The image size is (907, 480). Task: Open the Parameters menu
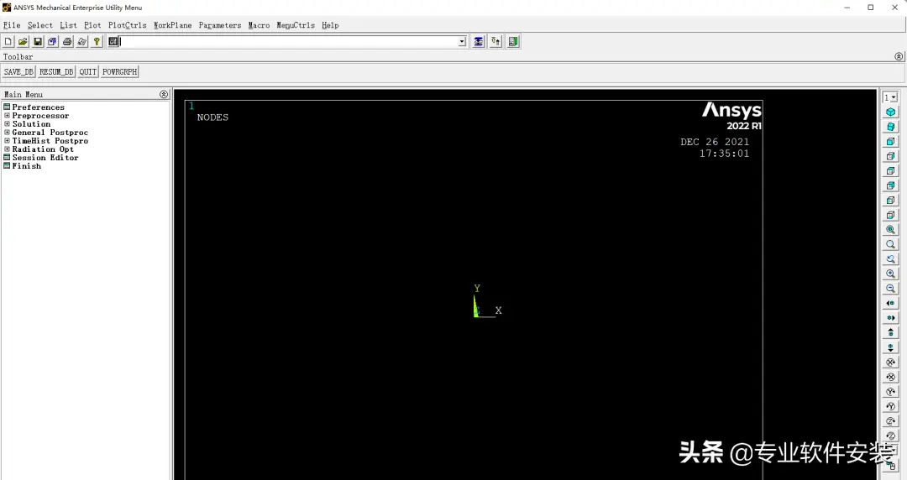[220, 25]
